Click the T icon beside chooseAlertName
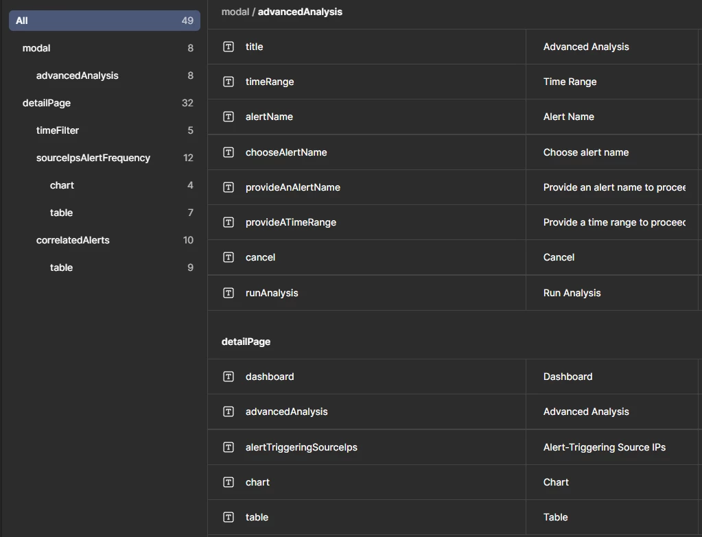702x537 pixels. pyautogui.click(x=228, y=152)
